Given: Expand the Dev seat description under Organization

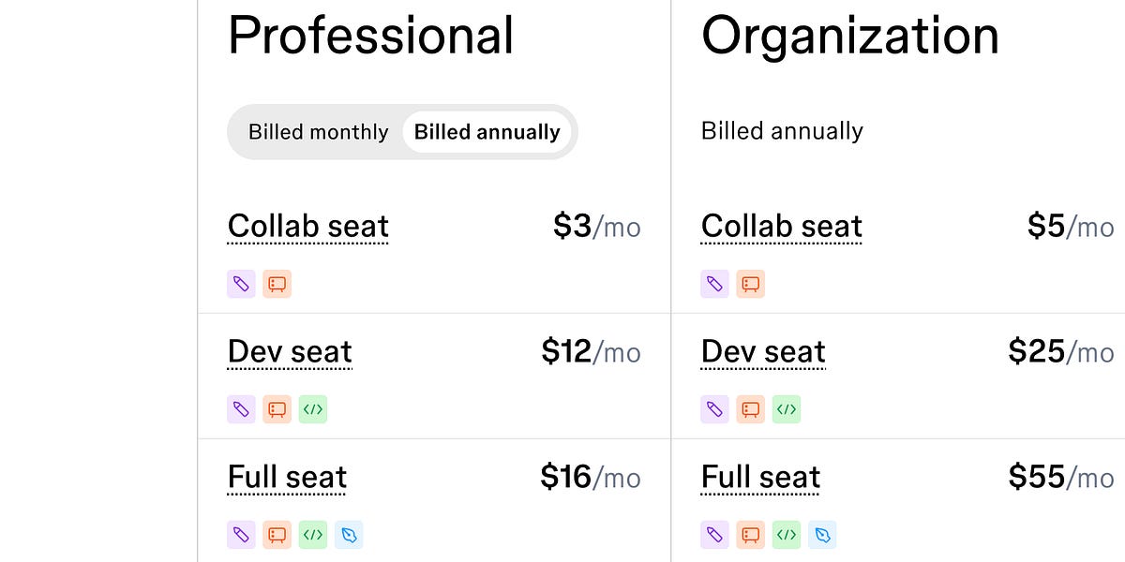Looking at the screenshot, I should click(763, 351).
